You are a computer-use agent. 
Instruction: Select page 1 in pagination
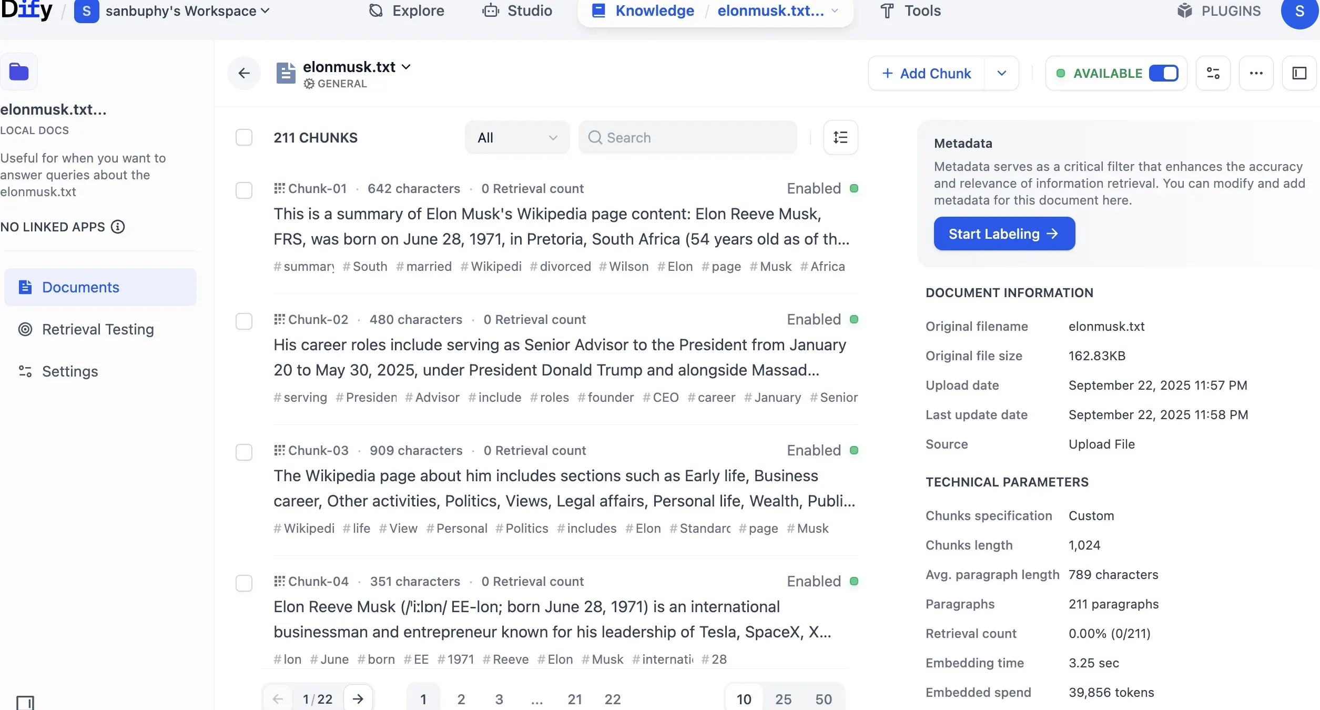(423, 699)
